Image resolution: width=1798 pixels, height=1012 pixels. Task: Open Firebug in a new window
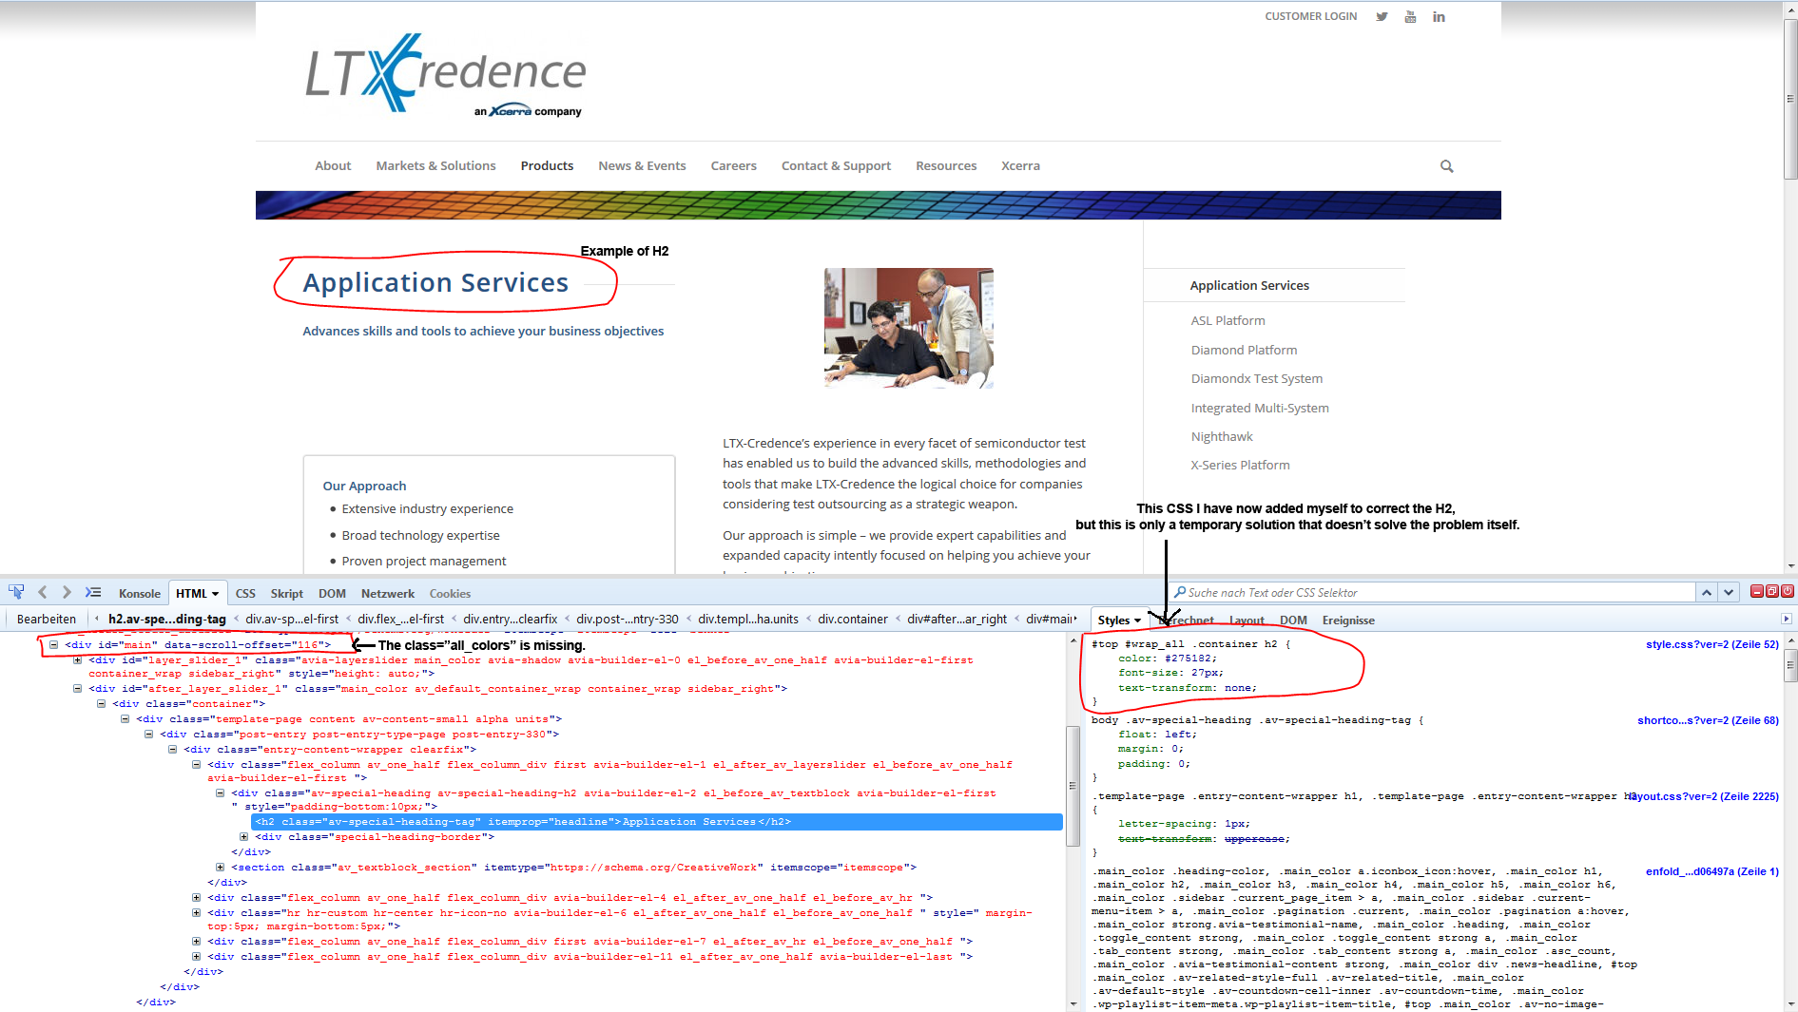click(x=1772, y=591)
